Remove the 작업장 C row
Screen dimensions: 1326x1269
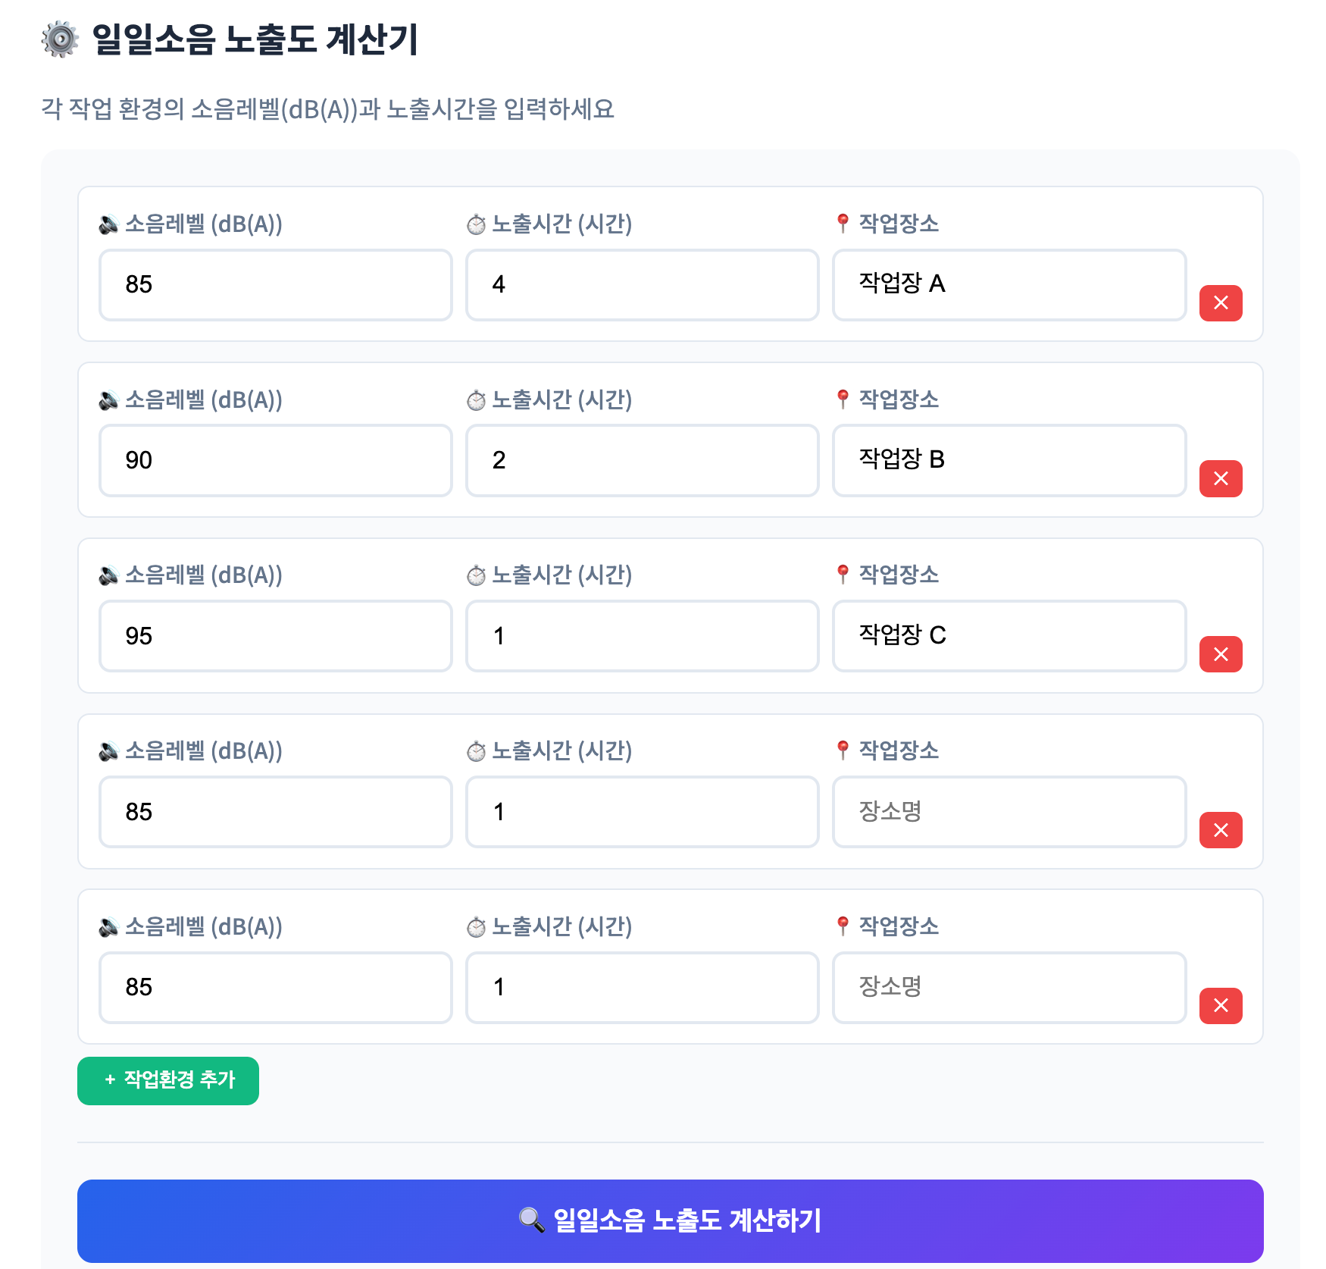coord(1220,655)
